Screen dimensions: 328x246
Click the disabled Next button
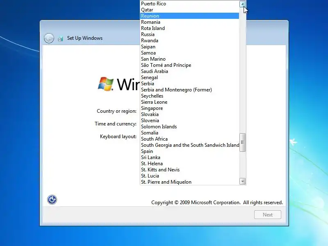pyautogui.click(x=268, y=214)
